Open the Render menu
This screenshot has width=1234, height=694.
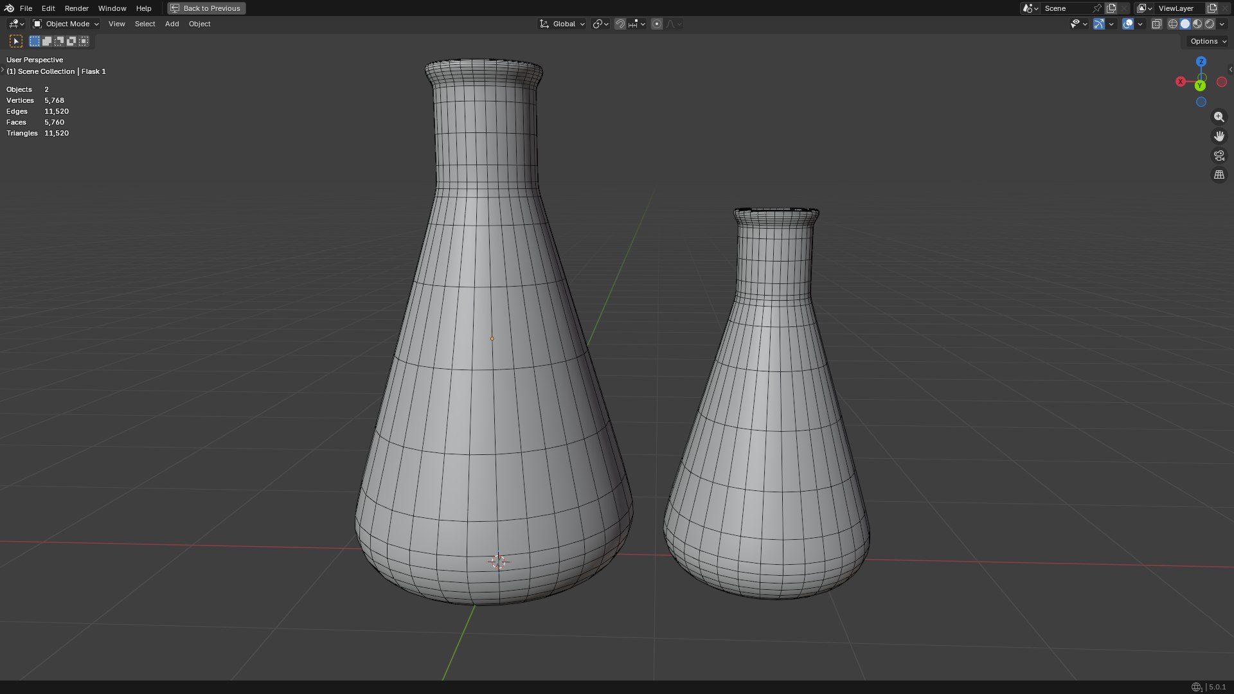point(76,8)
